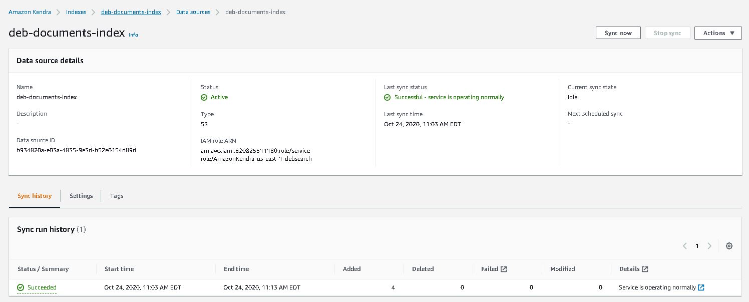Switch to the Settings tab

81,196
